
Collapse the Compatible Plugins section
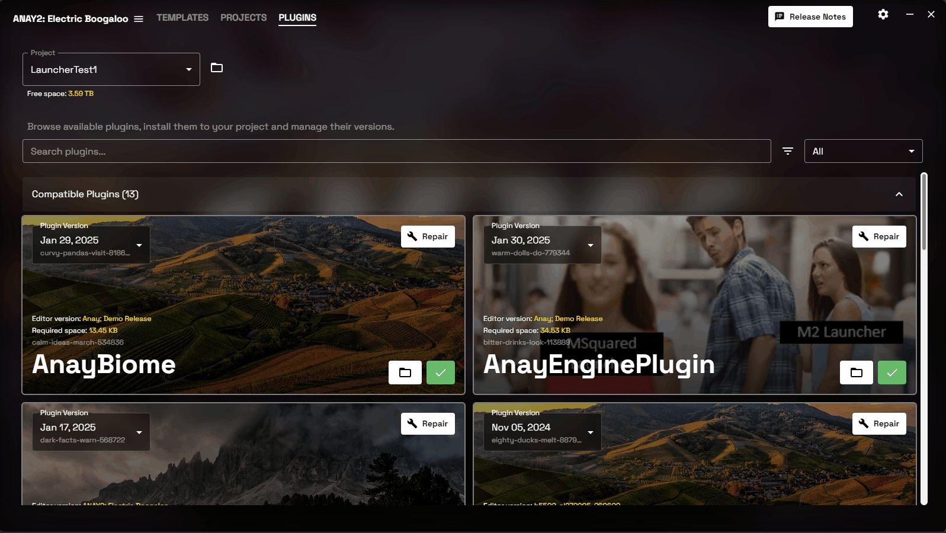coord(899,194)
